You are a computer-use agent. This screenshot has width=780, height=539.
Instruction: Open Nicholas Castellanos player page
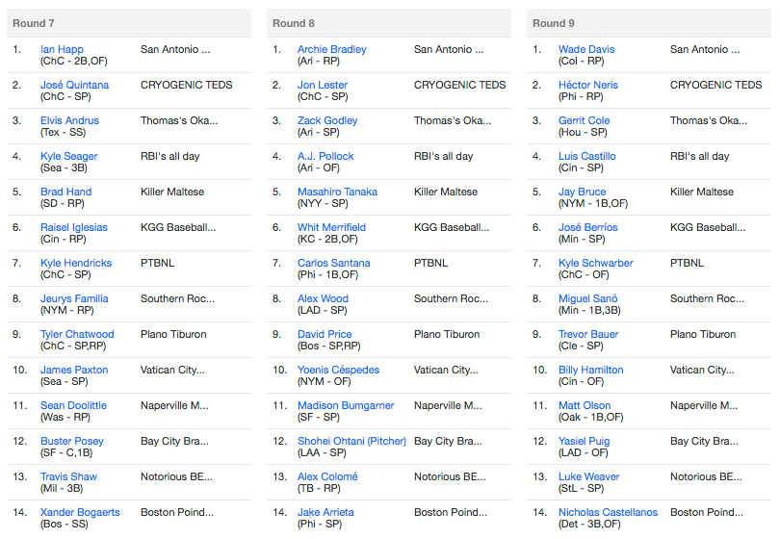pyautogui.click(x=608, y=512)
